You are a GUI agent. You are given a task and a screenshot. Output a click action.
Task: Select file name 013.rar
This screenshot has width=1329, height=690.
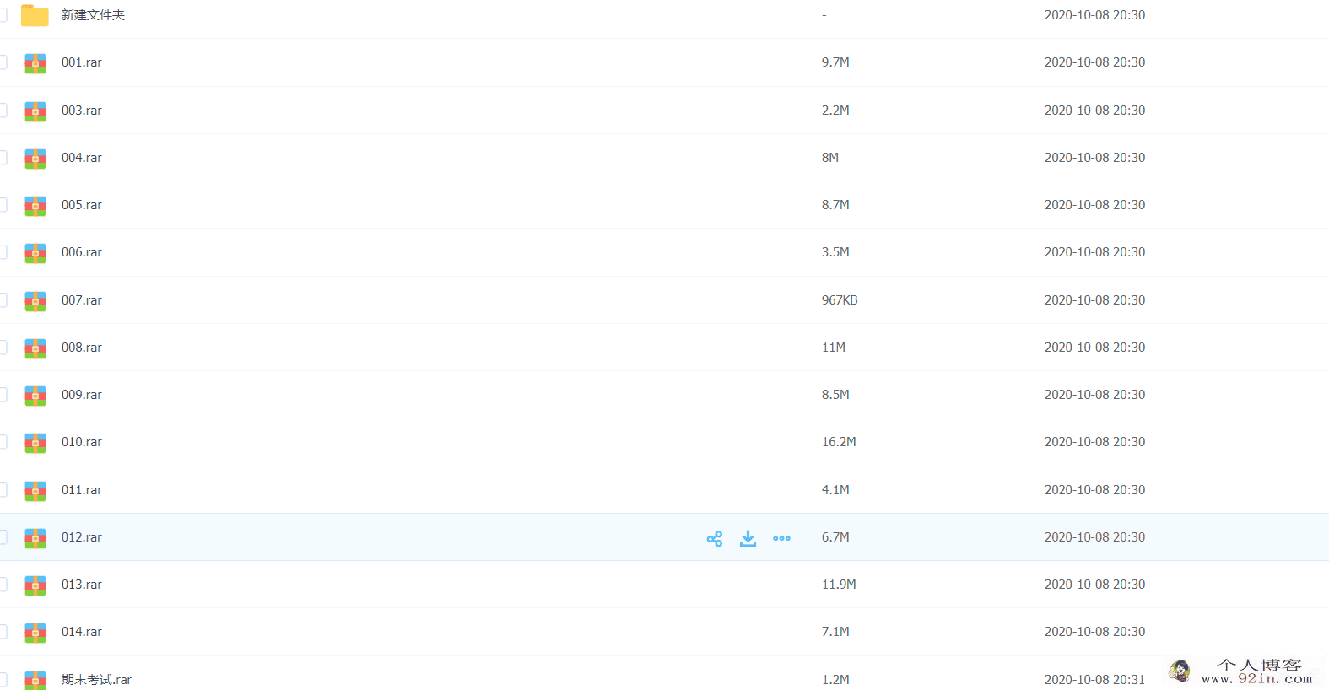(82, 585)
